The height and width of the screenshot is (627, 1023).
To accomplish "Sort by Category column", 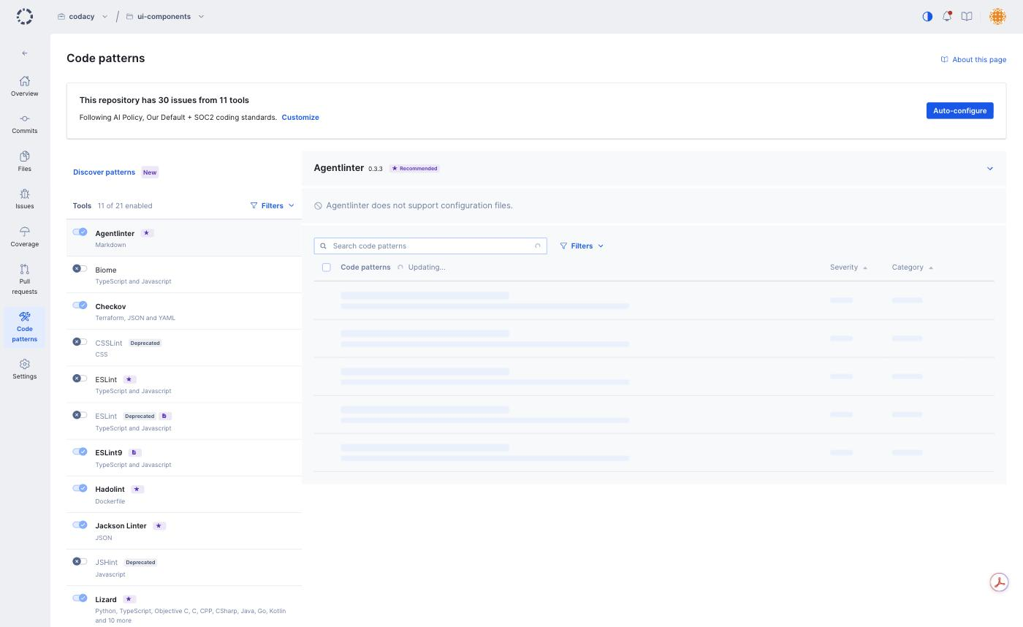I will tap(913, 267).
